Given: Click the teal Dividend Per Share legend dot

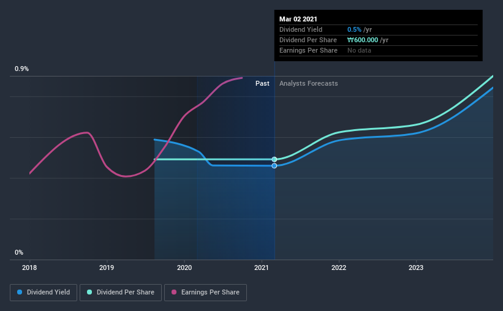Looking at the screenshot, I should 89,292.
